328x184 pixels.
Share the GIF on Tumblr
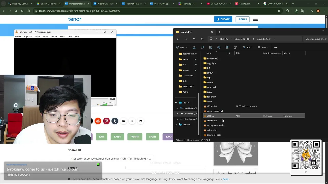115,121
